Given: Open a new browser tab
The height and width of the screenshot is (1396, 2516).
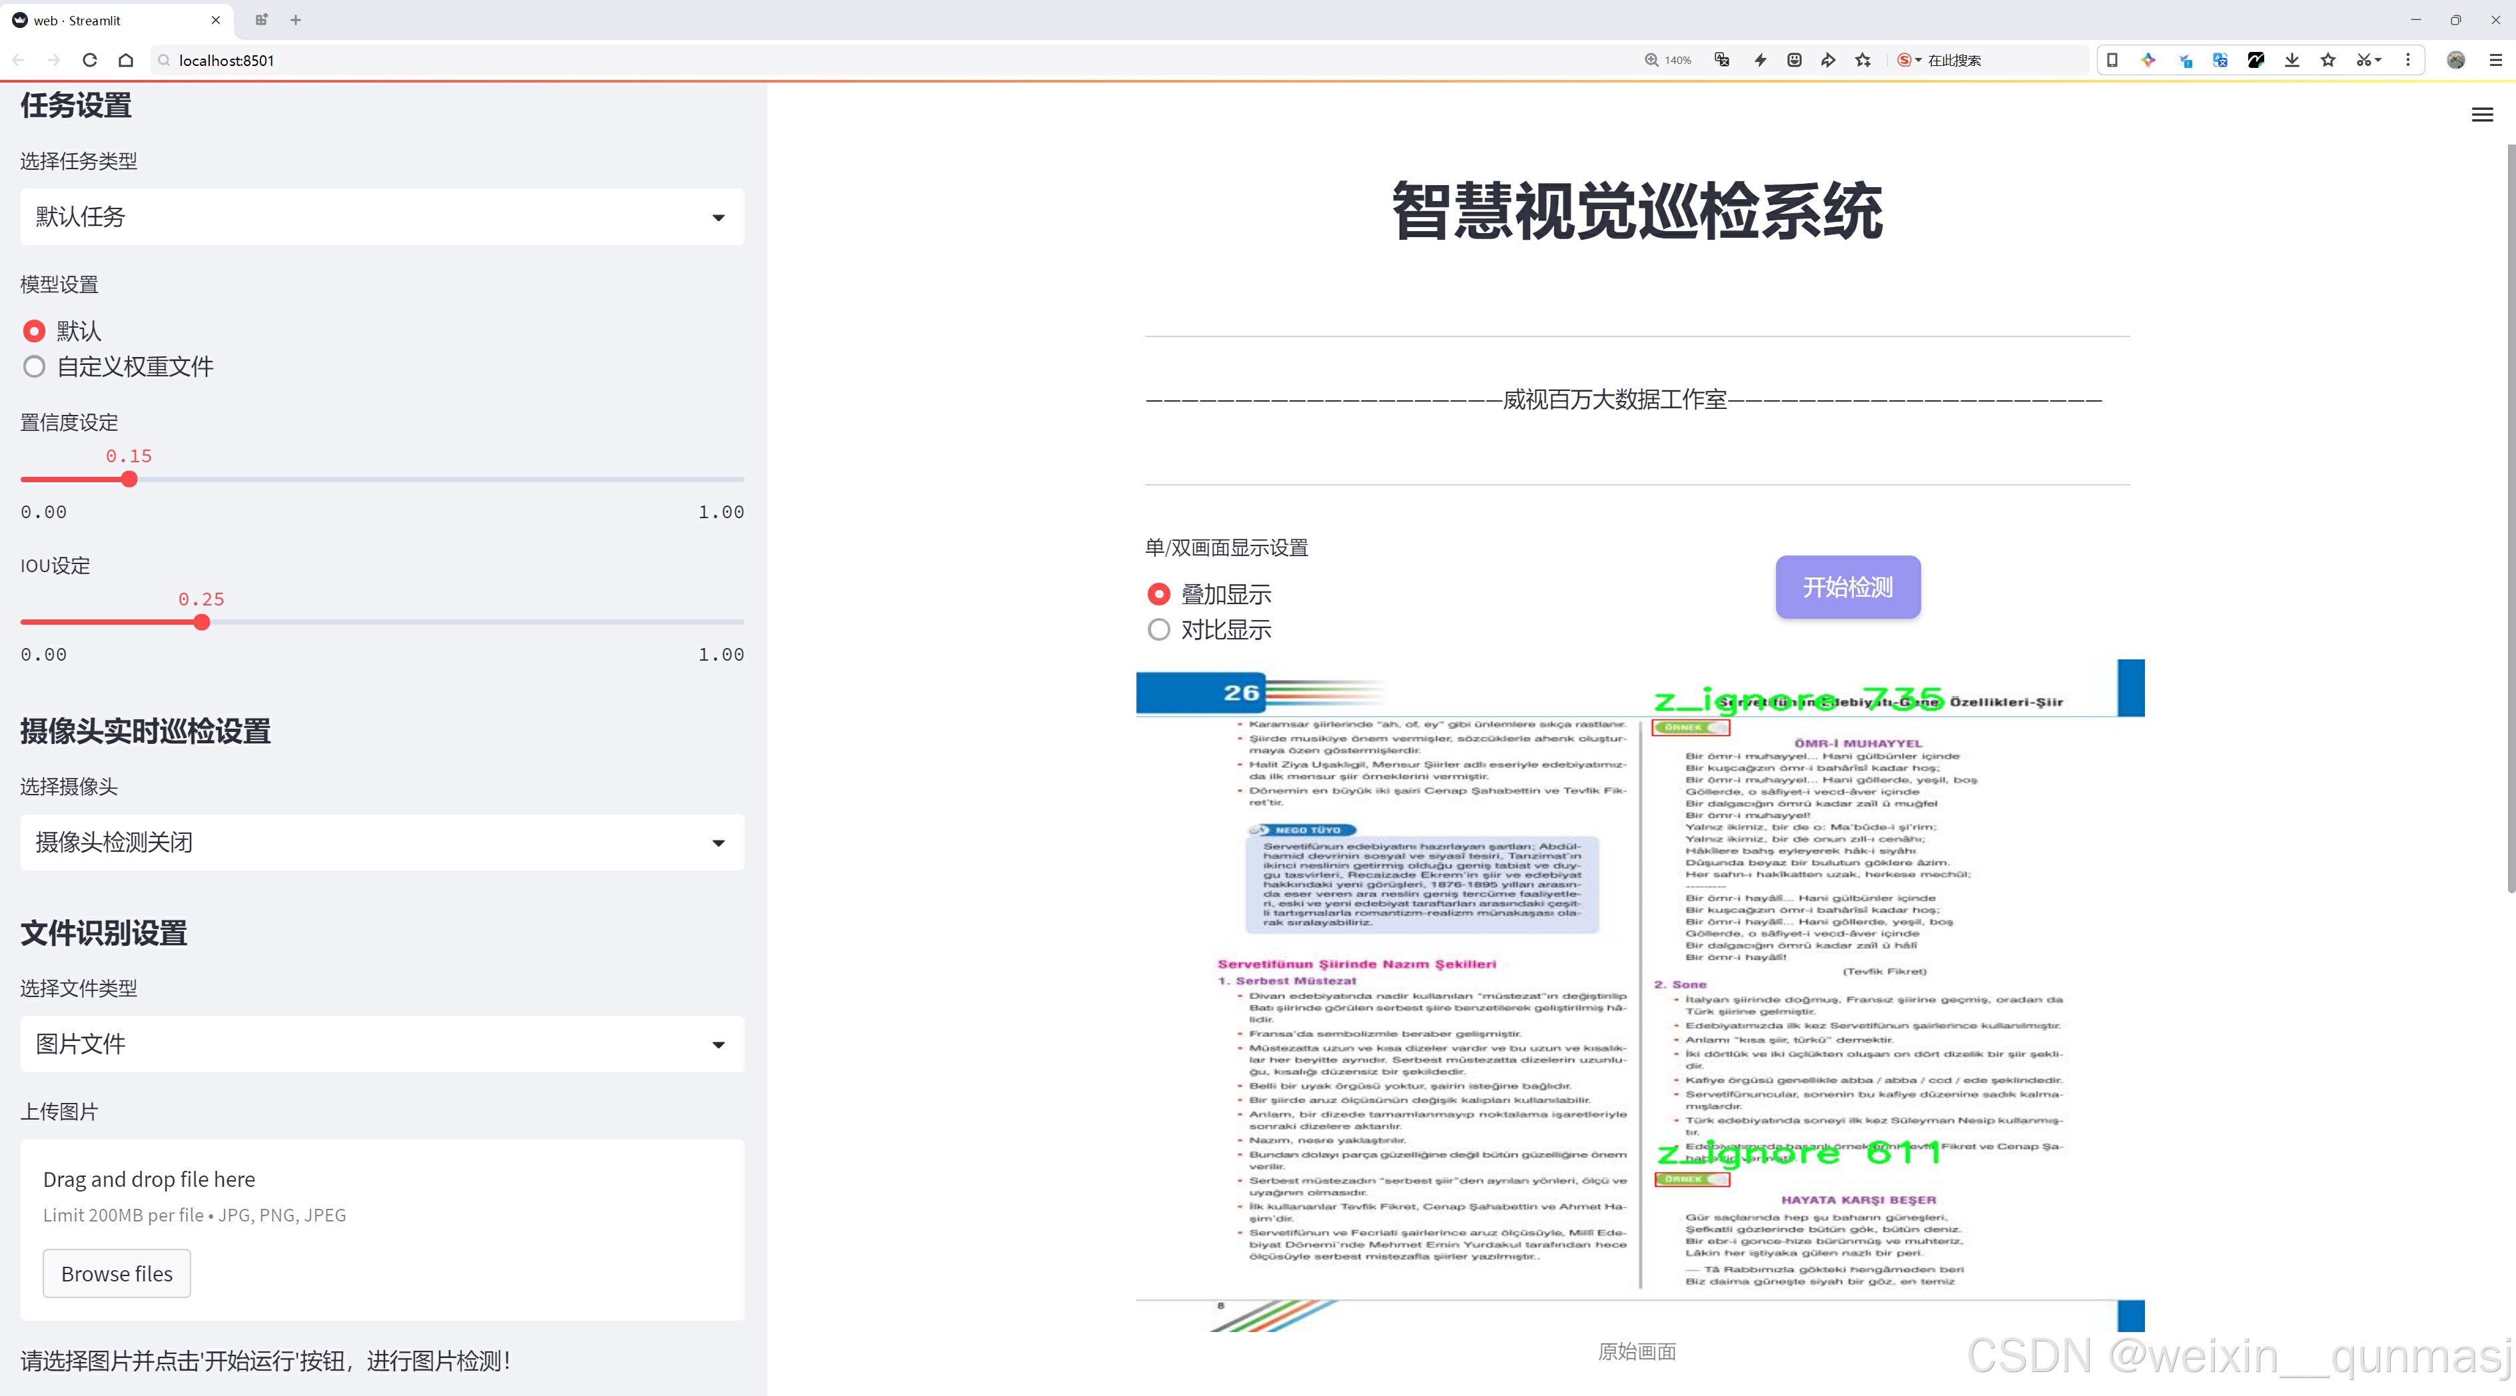Looking at the screenshot, I should [296, 19].
